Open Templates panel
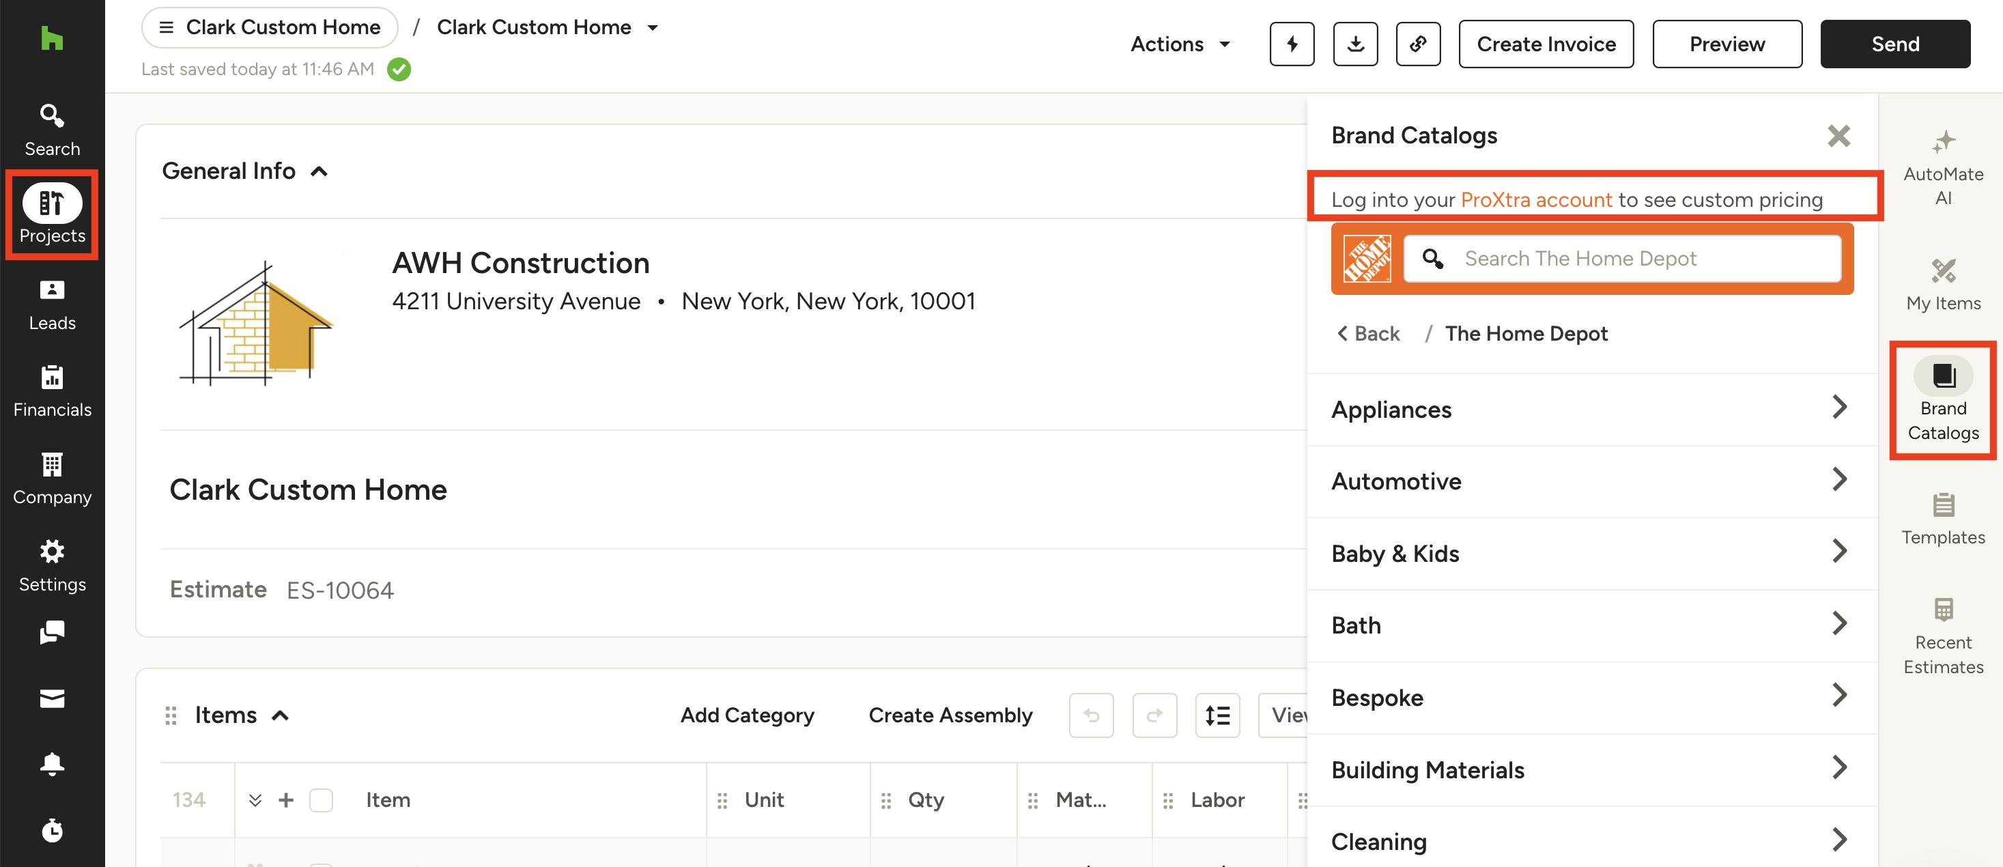This screenshot has height=867, width=2003. pyautogui.click(x=1943, y=519)
